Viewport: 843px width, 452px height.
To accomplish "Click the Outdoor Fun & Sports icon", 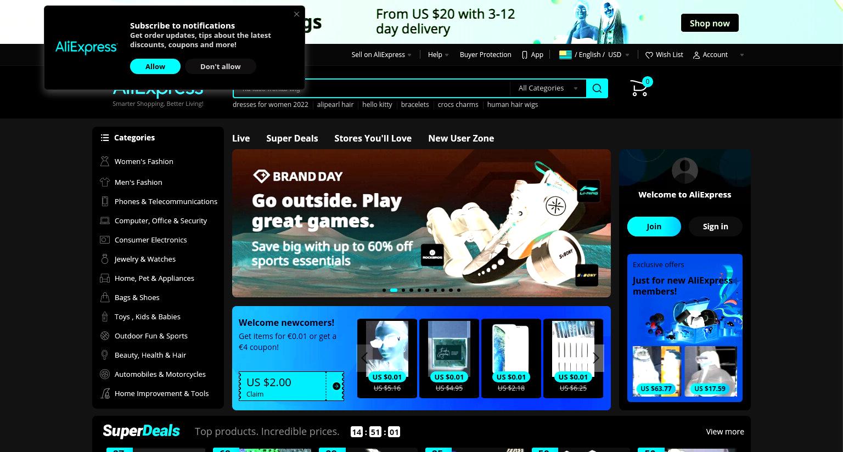I will [x=105, y=336].
